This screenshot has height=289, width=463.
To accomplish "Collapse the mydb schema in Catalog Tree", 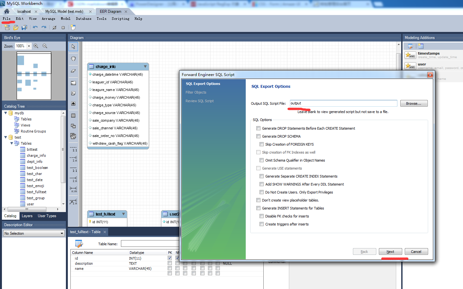I will (x=5, y=113).
